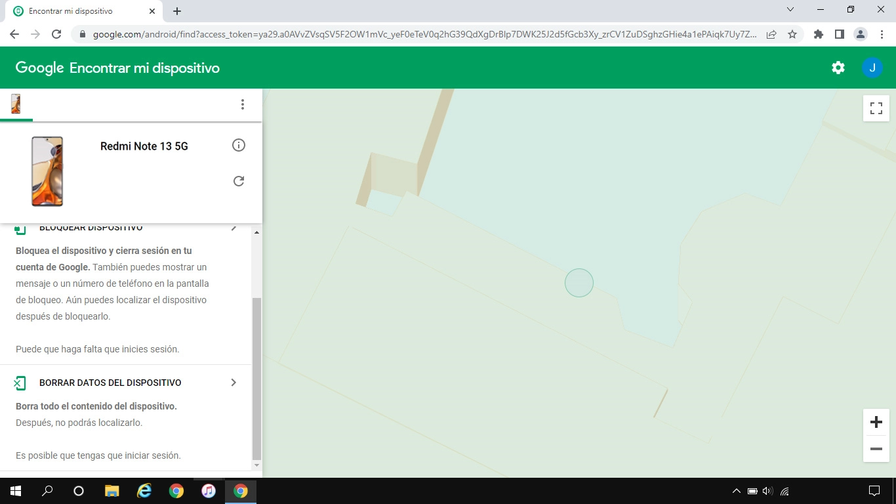
Task: Open the Google account avatar J
Action: coord(872,68)
